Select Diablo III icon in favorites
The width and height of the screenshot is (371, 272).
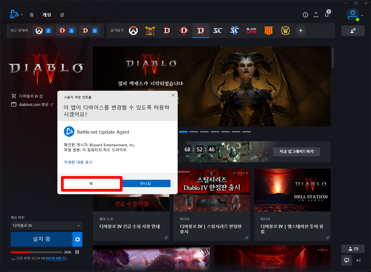coord(167,31)
